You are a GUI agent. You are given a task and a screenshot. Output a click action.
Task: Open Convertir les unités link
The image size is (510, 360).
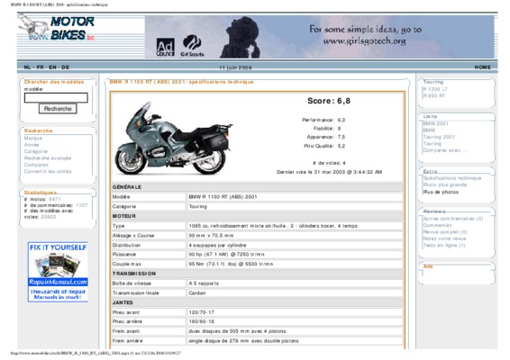pyautogui.click(x=48, y=171)
